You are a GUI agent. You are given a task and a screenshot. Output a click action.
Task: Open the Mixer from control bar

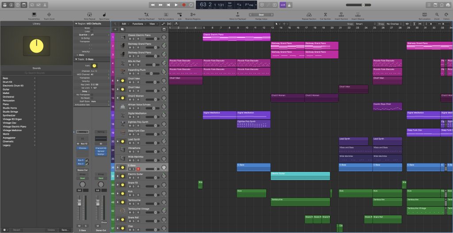click(x=38, y=5)
